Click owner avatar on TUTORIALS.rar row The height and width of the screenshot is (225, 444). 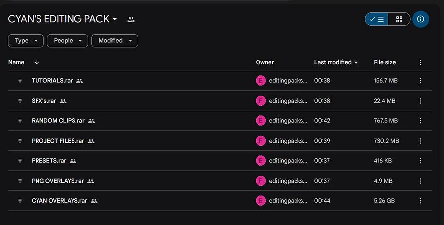click(x=261, y=81)
